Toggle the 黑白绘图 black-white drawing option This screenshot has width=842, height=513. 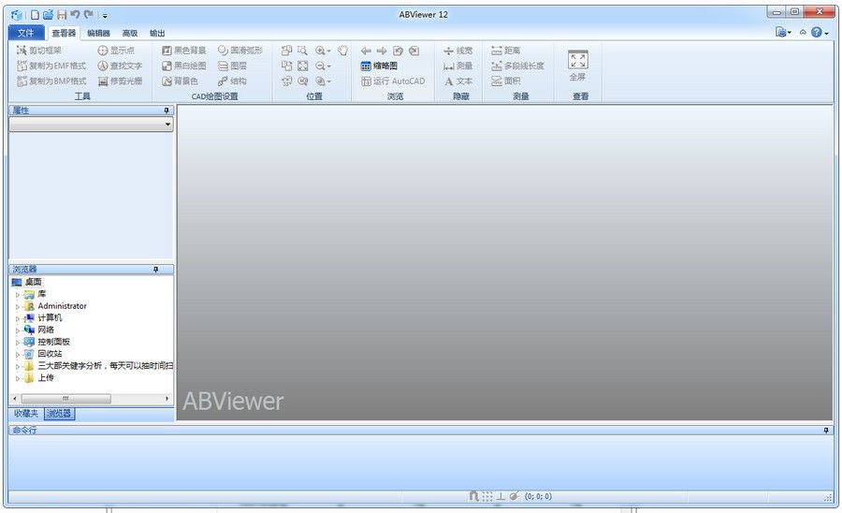(x=184, y=66)
